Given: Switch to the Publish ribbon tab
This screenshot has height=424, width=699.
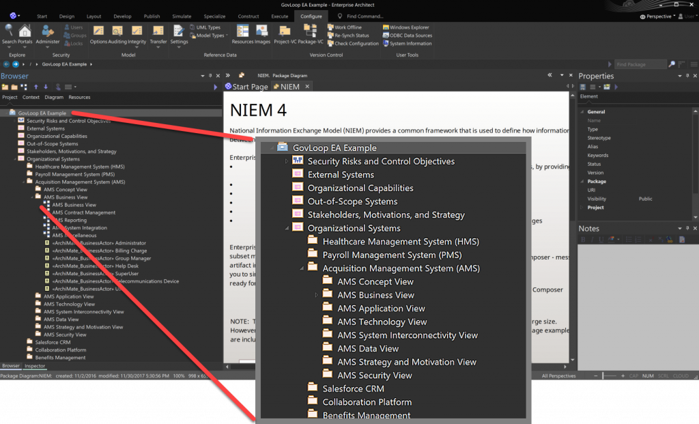Looking at the screenshot, I should click(152, 16).
